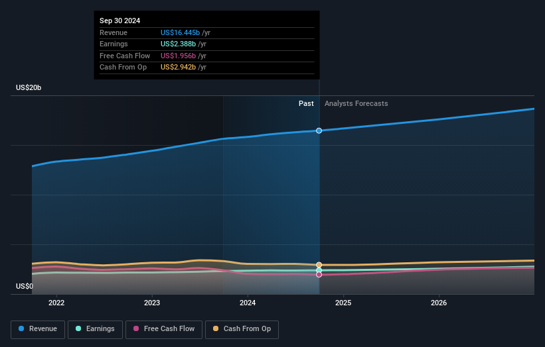Image resolution: width=545 pixels, height=347 pixels.
Task: Toggle the Free Cash Flow legend series
Action: tap(164, 329)
